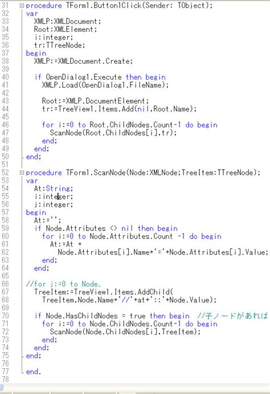Place cursor on XMLP.Load(OpenDialog1.FileName) line

[x=105, y=85]
